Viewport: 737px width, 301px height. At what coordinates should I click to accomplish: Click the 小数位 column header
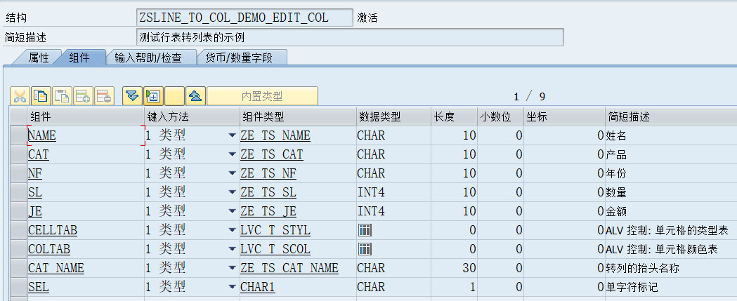pyautogui.click(x=500, y=116)
